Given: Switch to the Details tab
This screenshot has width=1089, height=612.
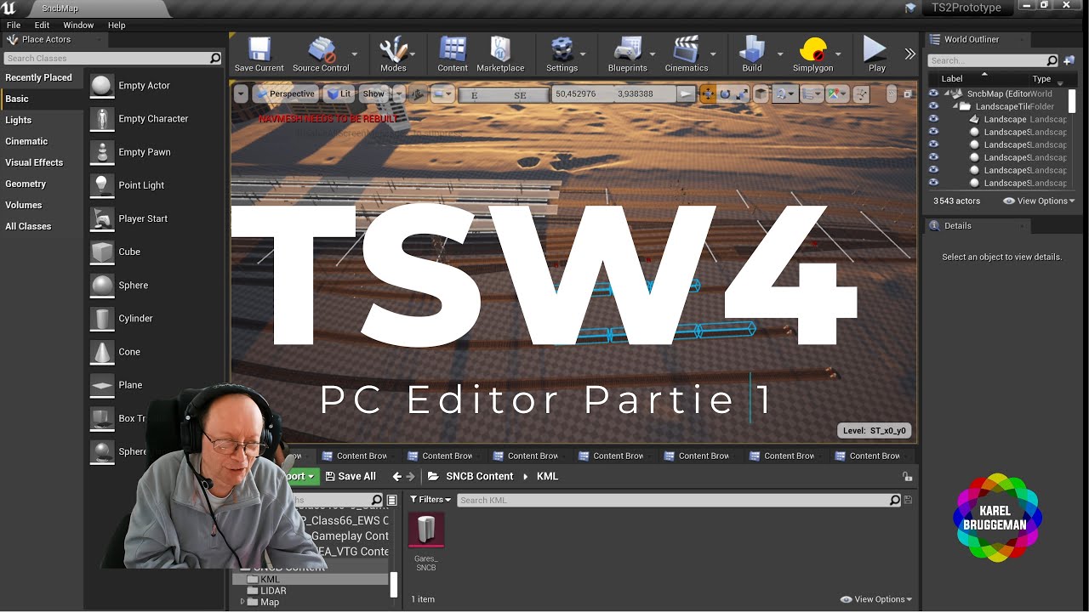Looking at the screenshot, I should (x=977, y=226).
